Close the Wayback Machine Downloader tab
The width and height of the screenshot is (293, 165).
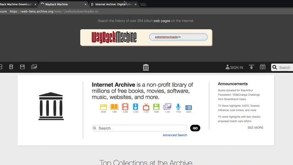(x=36, y=5)
